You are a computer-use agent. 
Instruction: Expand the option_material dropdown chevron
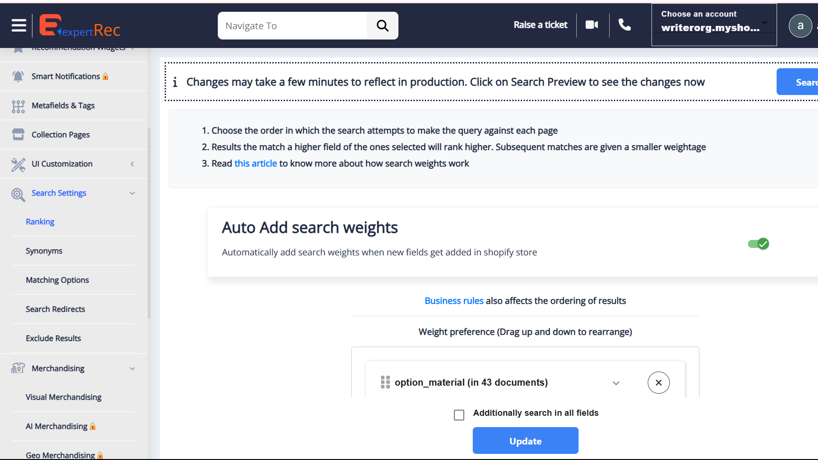pos(616,383)
